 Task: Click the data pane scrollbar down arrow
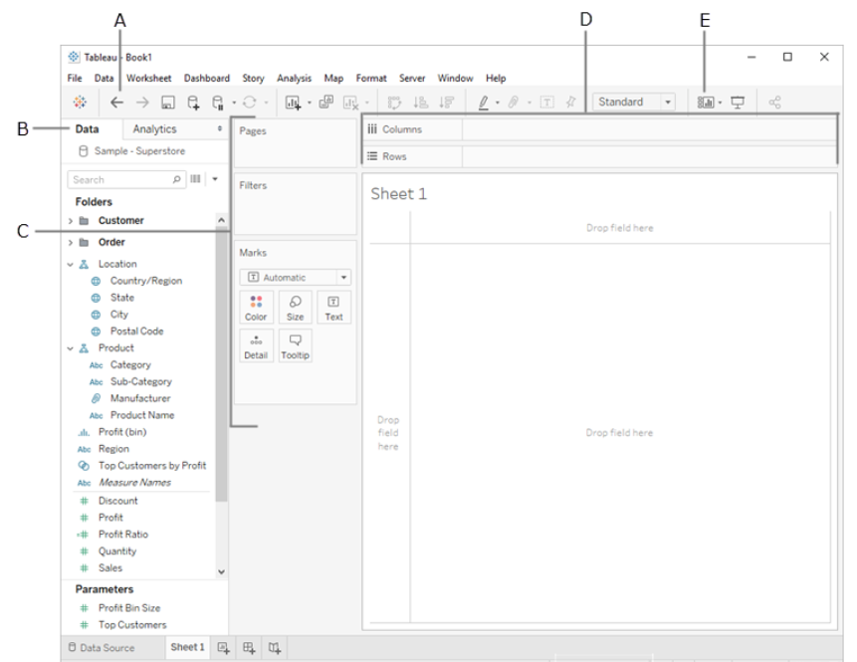(221, 571)
